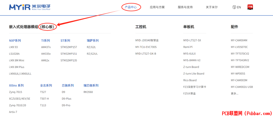This screenshot has width=273, height=117.
Task: Select RK3568 product
Action: point(88,92)
